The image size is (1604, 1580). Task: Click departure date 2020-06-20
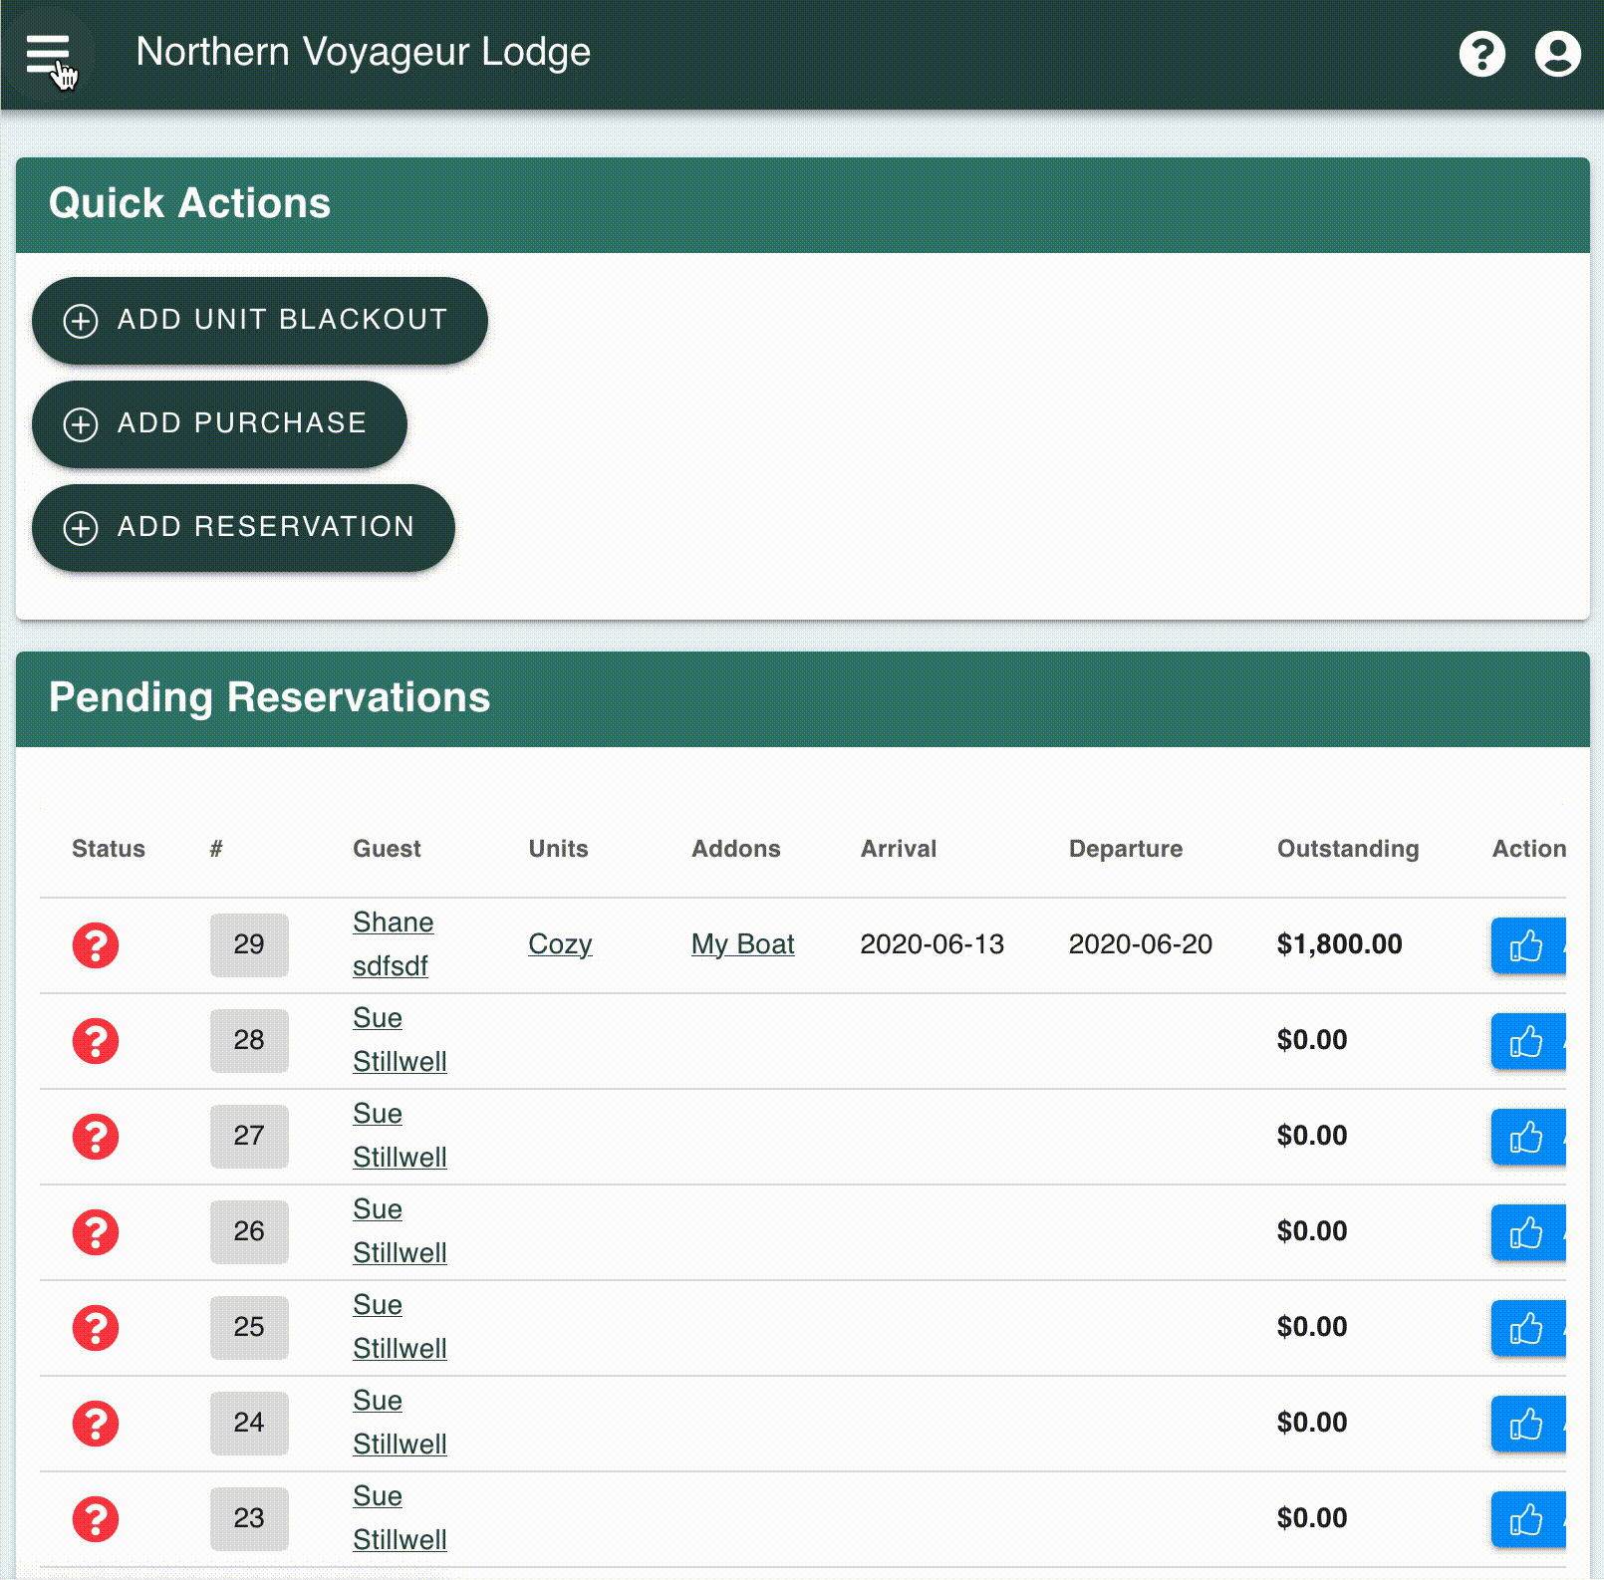point(1141,944)
